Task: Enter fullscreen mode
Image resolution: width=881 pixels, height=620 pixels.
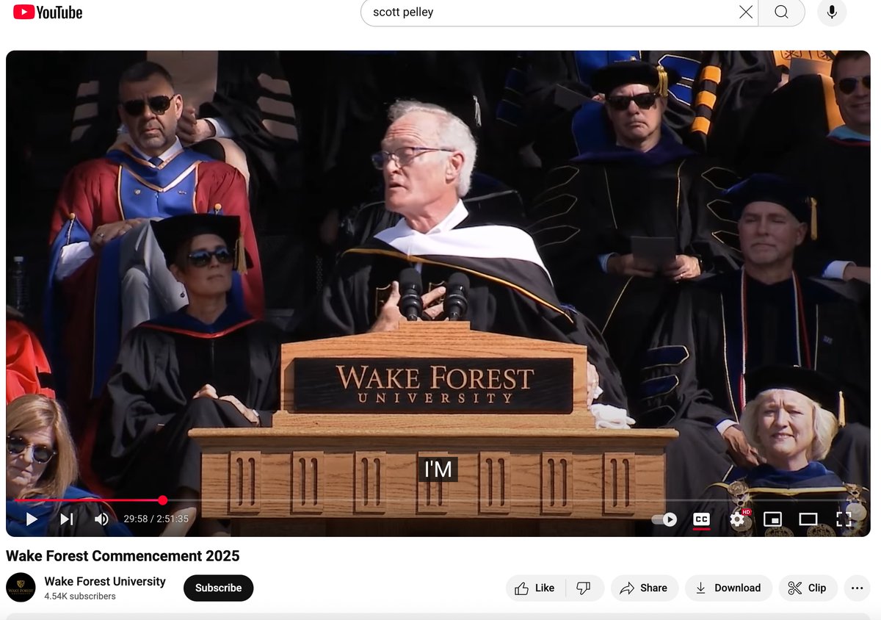Action: [x=843, y=519]
